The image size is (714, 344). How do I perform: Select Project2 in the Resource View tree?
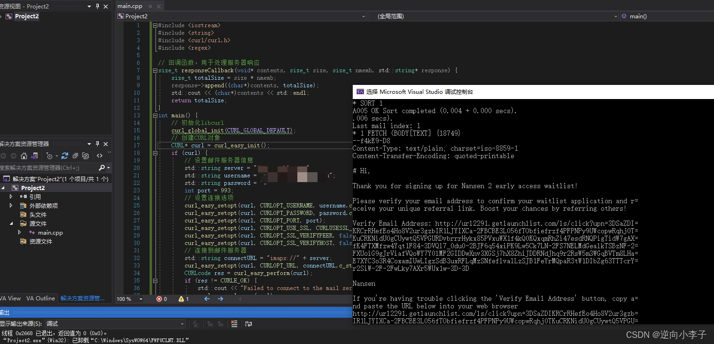coord(27,16)
